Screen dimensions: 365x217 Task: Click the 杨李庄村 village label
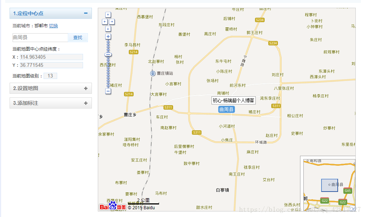[321, 96]
